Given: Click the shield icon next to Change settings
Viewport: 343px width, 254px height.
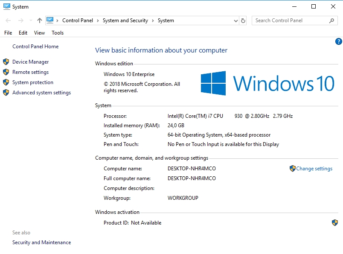Looking at the screenshot, I should (x=293, y=168).
